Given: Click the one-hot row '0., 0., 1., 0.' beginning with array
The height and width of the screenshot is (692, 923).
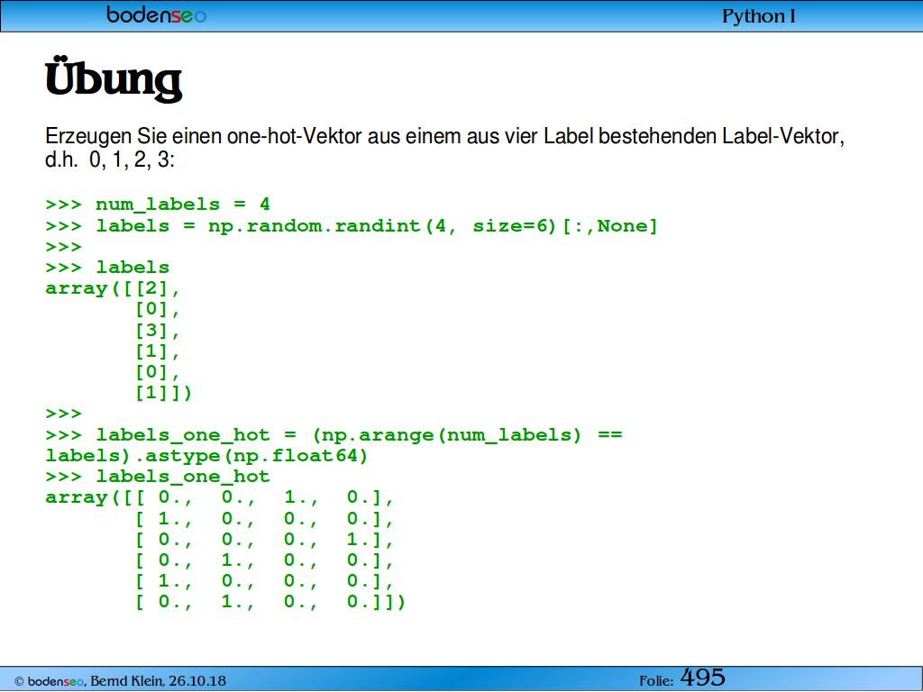Looking at the screenshot, I should click(220, 497).
